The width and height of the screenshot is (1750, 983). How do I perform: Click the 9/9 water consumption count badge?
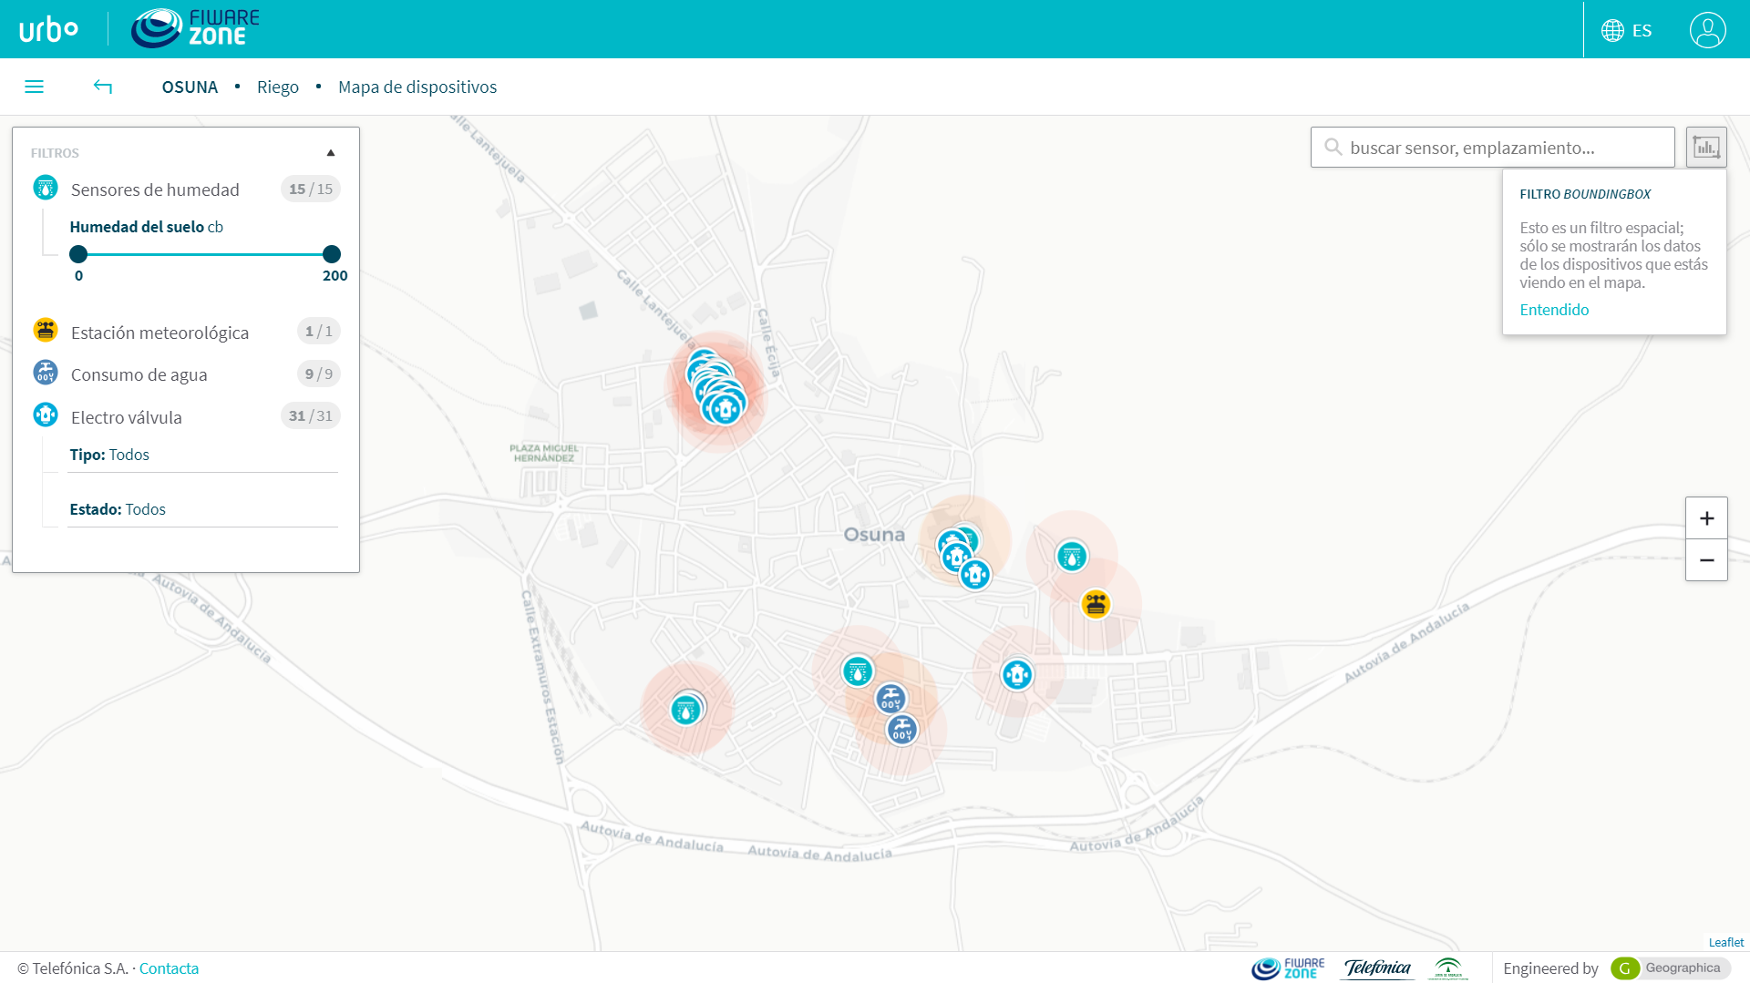(319, 374)
